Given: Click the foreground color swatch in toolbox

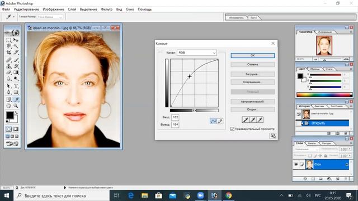Looking at the screenshot, I should 10,115.
